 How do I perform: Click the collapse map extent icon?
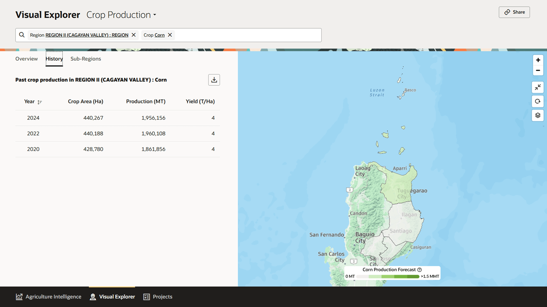538,87
